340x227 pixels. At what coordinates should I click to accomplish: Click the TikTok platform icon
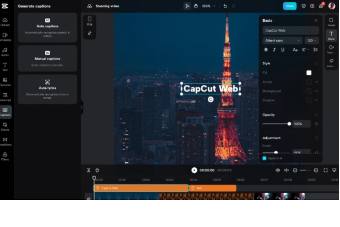(x=90, y=33)
